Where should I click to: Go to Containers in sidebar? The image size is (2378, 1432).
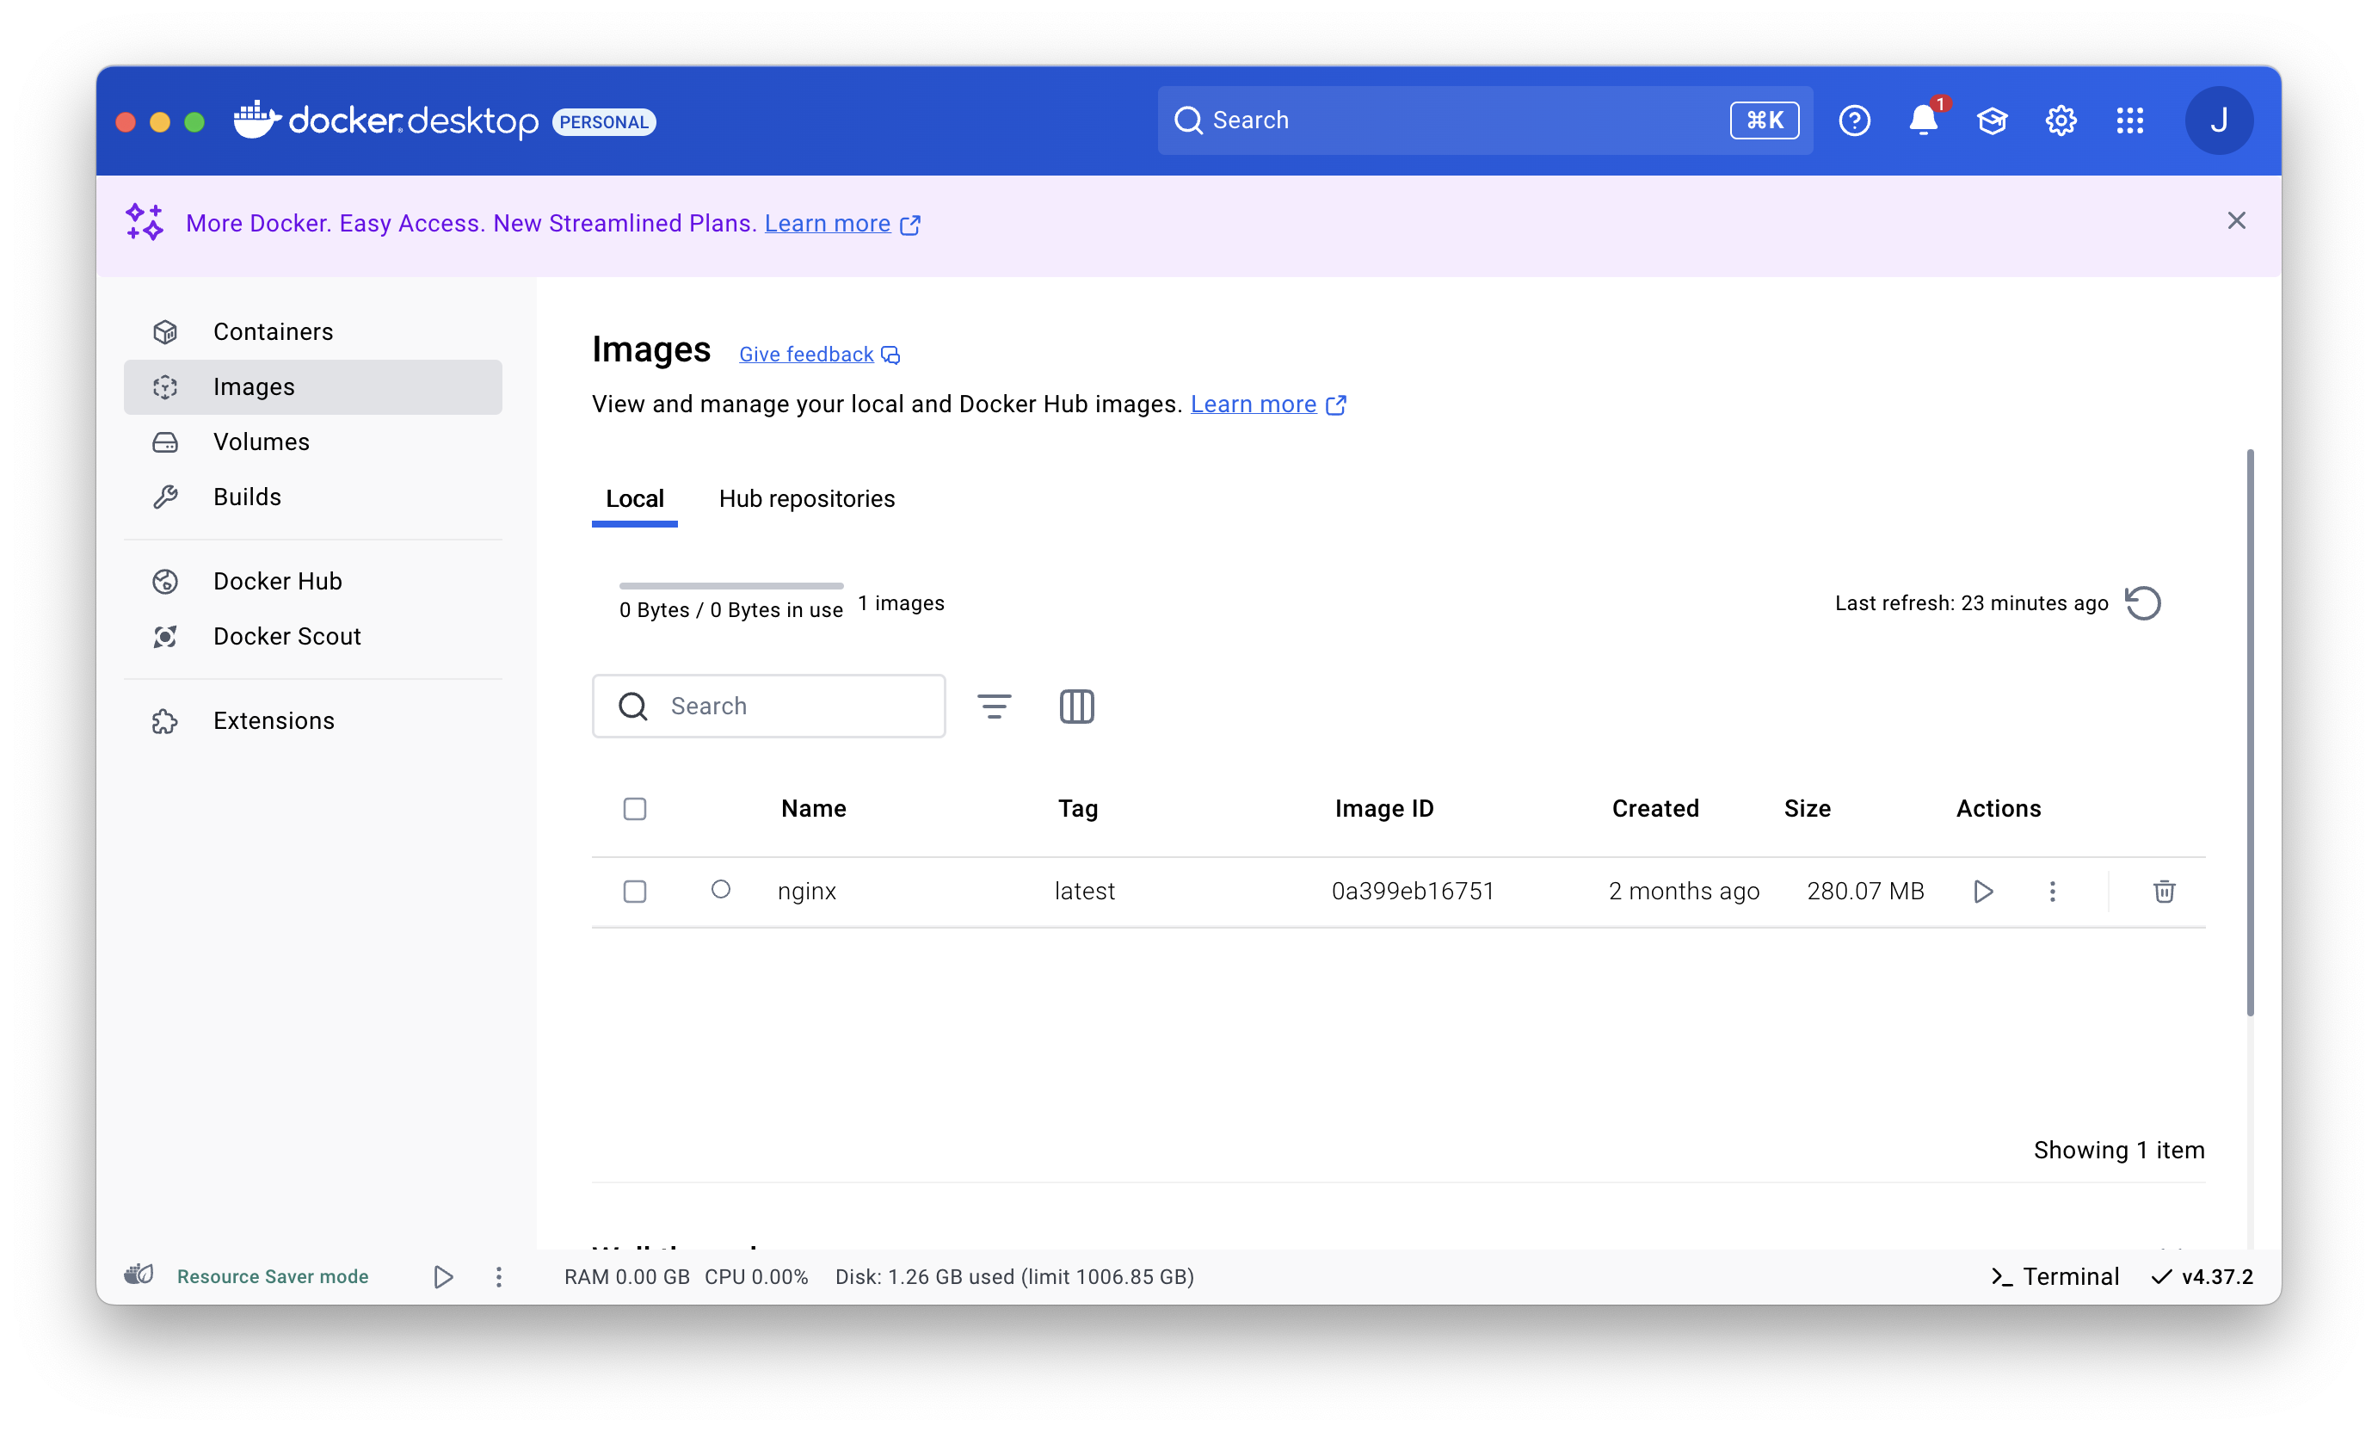coord(312,332)
